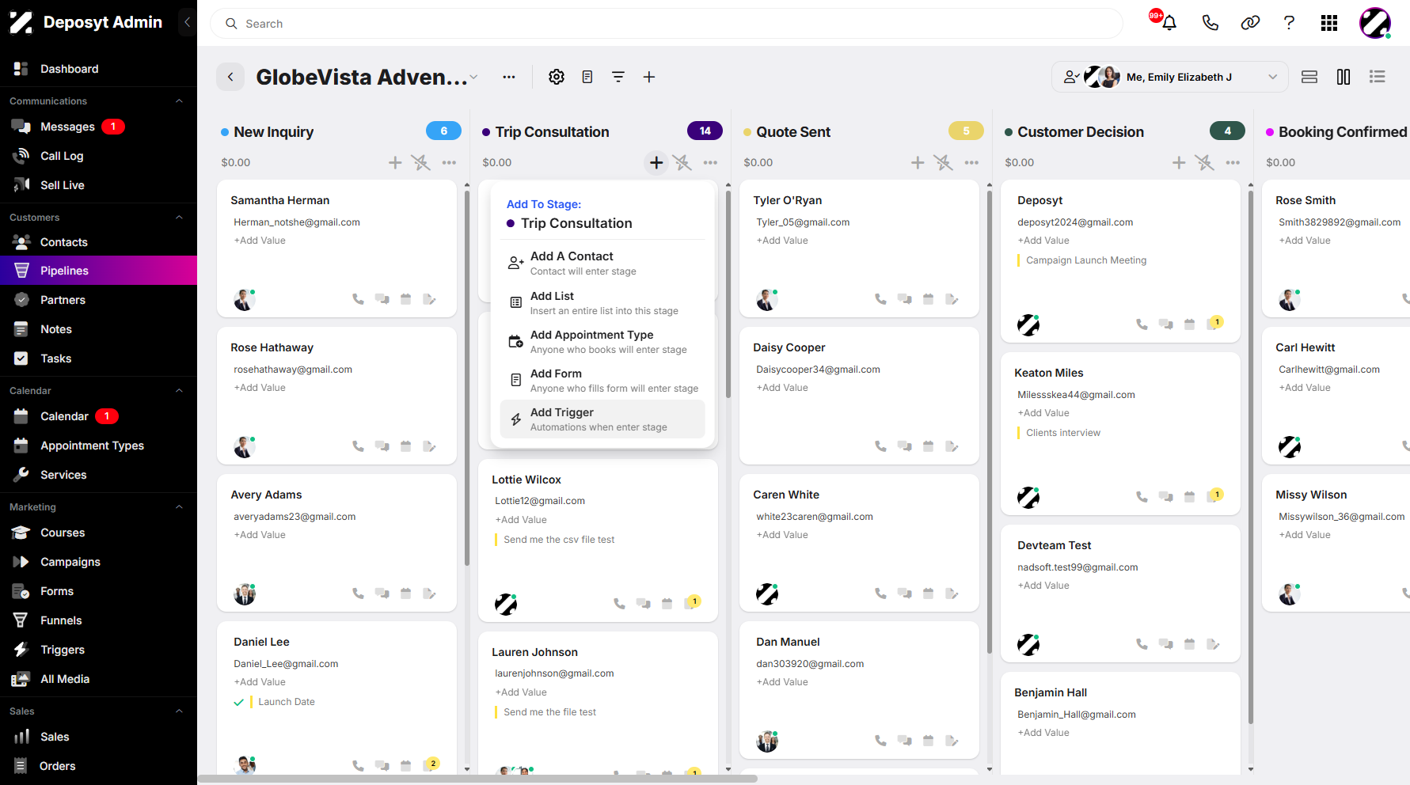The image size is (1410, 785).
Task: Choose Add Trigger menu option
Action: click(x=602, y=419)
